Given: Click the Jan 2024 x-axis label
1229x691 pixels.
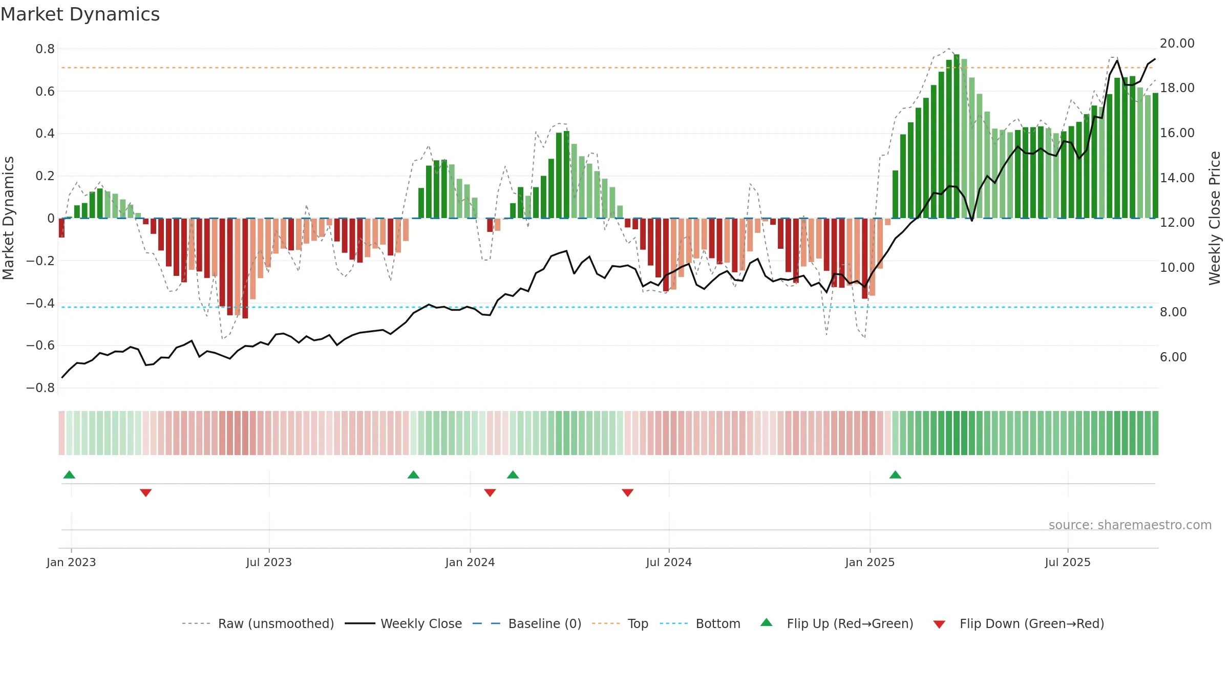Looking at the screenshot, I should [470, 562].
